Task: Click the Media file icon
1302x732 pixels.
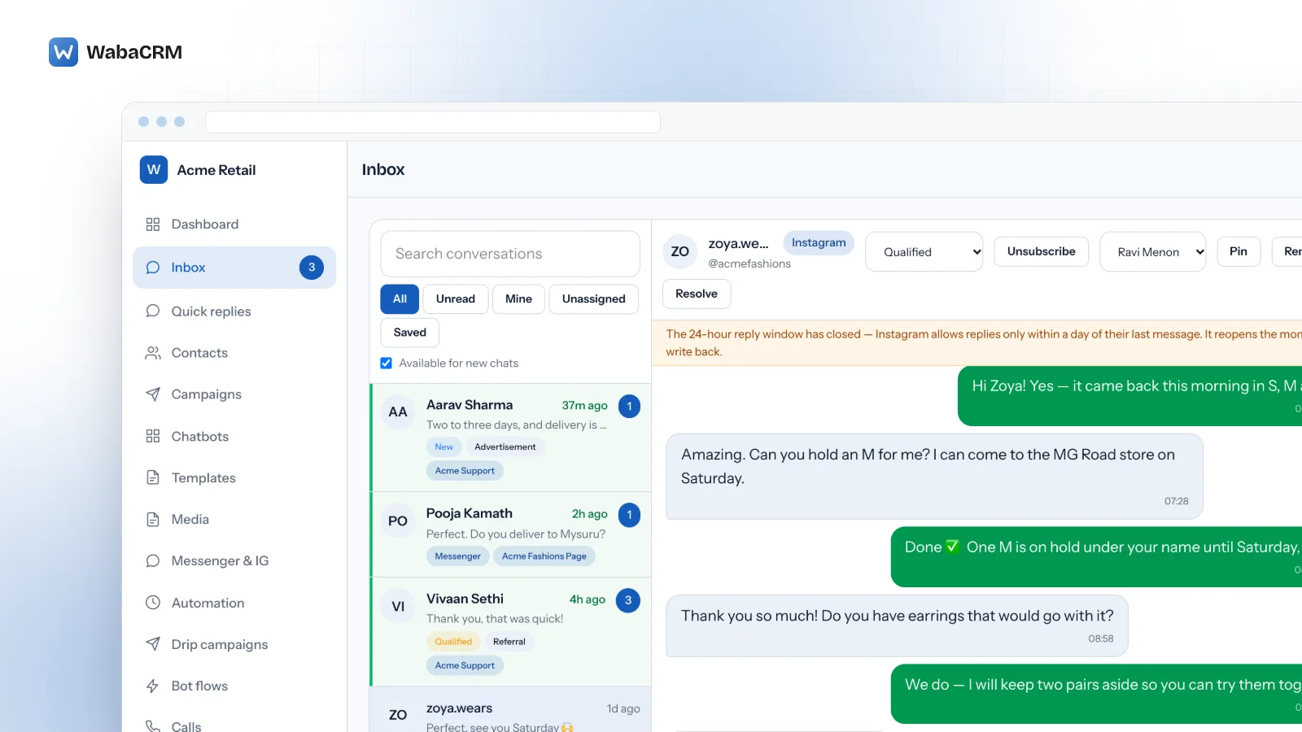Action: (x=153, y=520)
